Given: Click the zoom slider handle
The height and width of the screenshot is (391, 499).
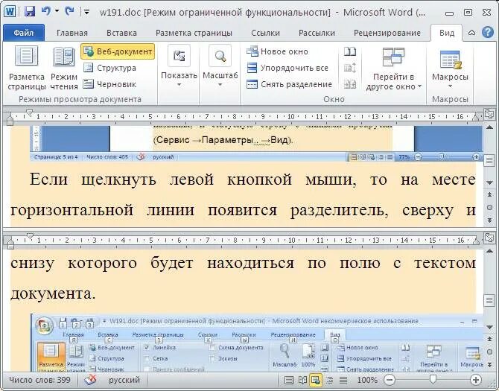Looking at the screenshot, I should [x=433, y=379].
